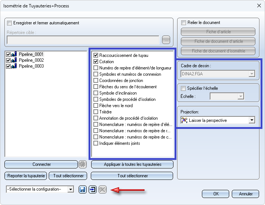
Task: Uncheck the Cotation option
Action: tap(96, 61)
